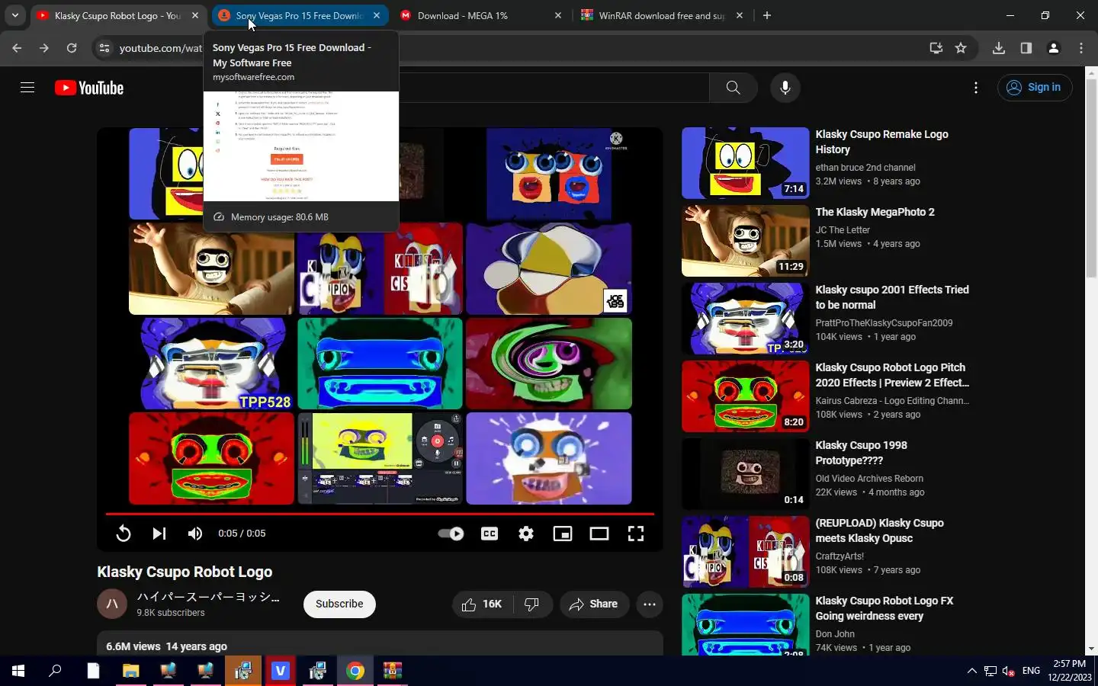This screenshot has width=1098, height=686.
Task: Switch to the WinRAR download tab
Action: pyautogui.click(x=662, y=15)
